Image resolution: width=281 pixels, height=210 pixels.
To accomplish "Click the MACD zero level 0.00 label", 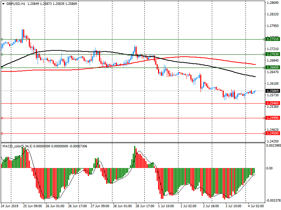I will click(x=269, y=168).
